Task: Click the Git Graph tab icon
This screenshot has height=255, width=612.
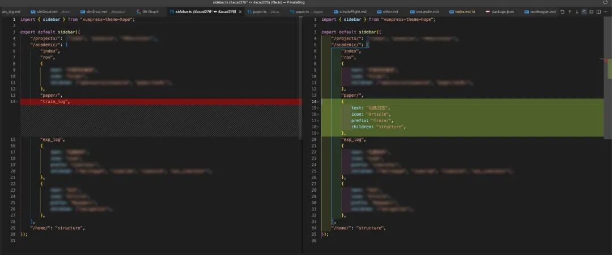Action: (138, 11)
